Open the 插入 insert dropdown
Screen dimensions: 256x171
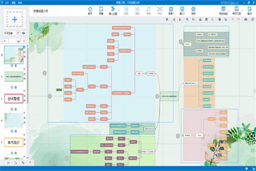tap(182, 11)
